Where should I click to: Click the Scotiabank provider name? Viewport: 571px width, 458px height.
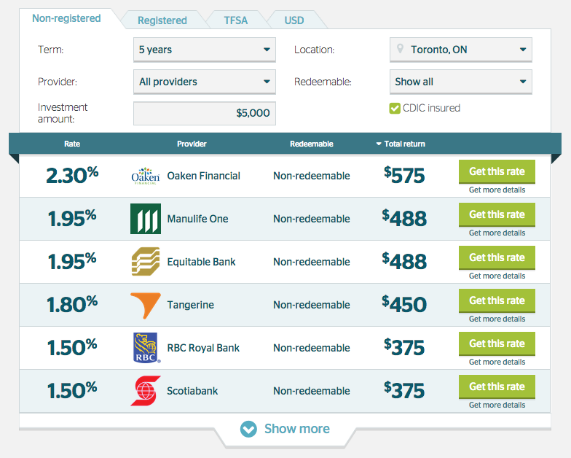tap(192, 391)
